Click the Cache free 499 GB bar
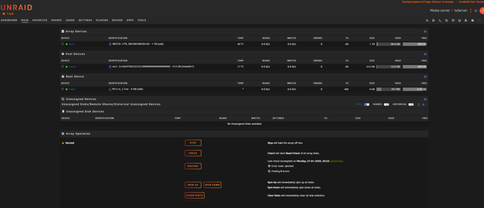This screenshot has width=484, height=208. [x=415, y=67]
